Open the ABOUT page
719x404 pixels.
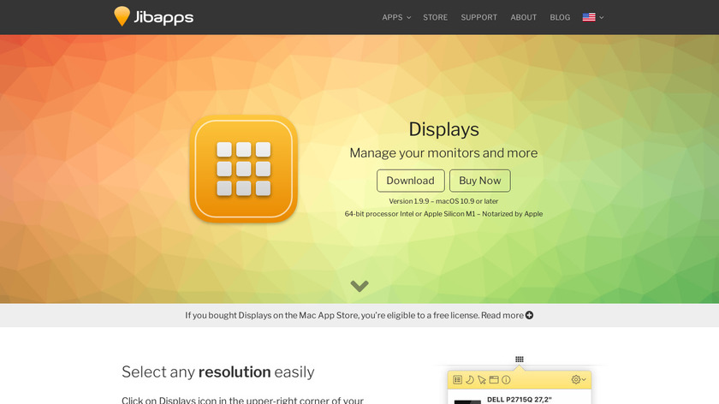tap(523, 17)
